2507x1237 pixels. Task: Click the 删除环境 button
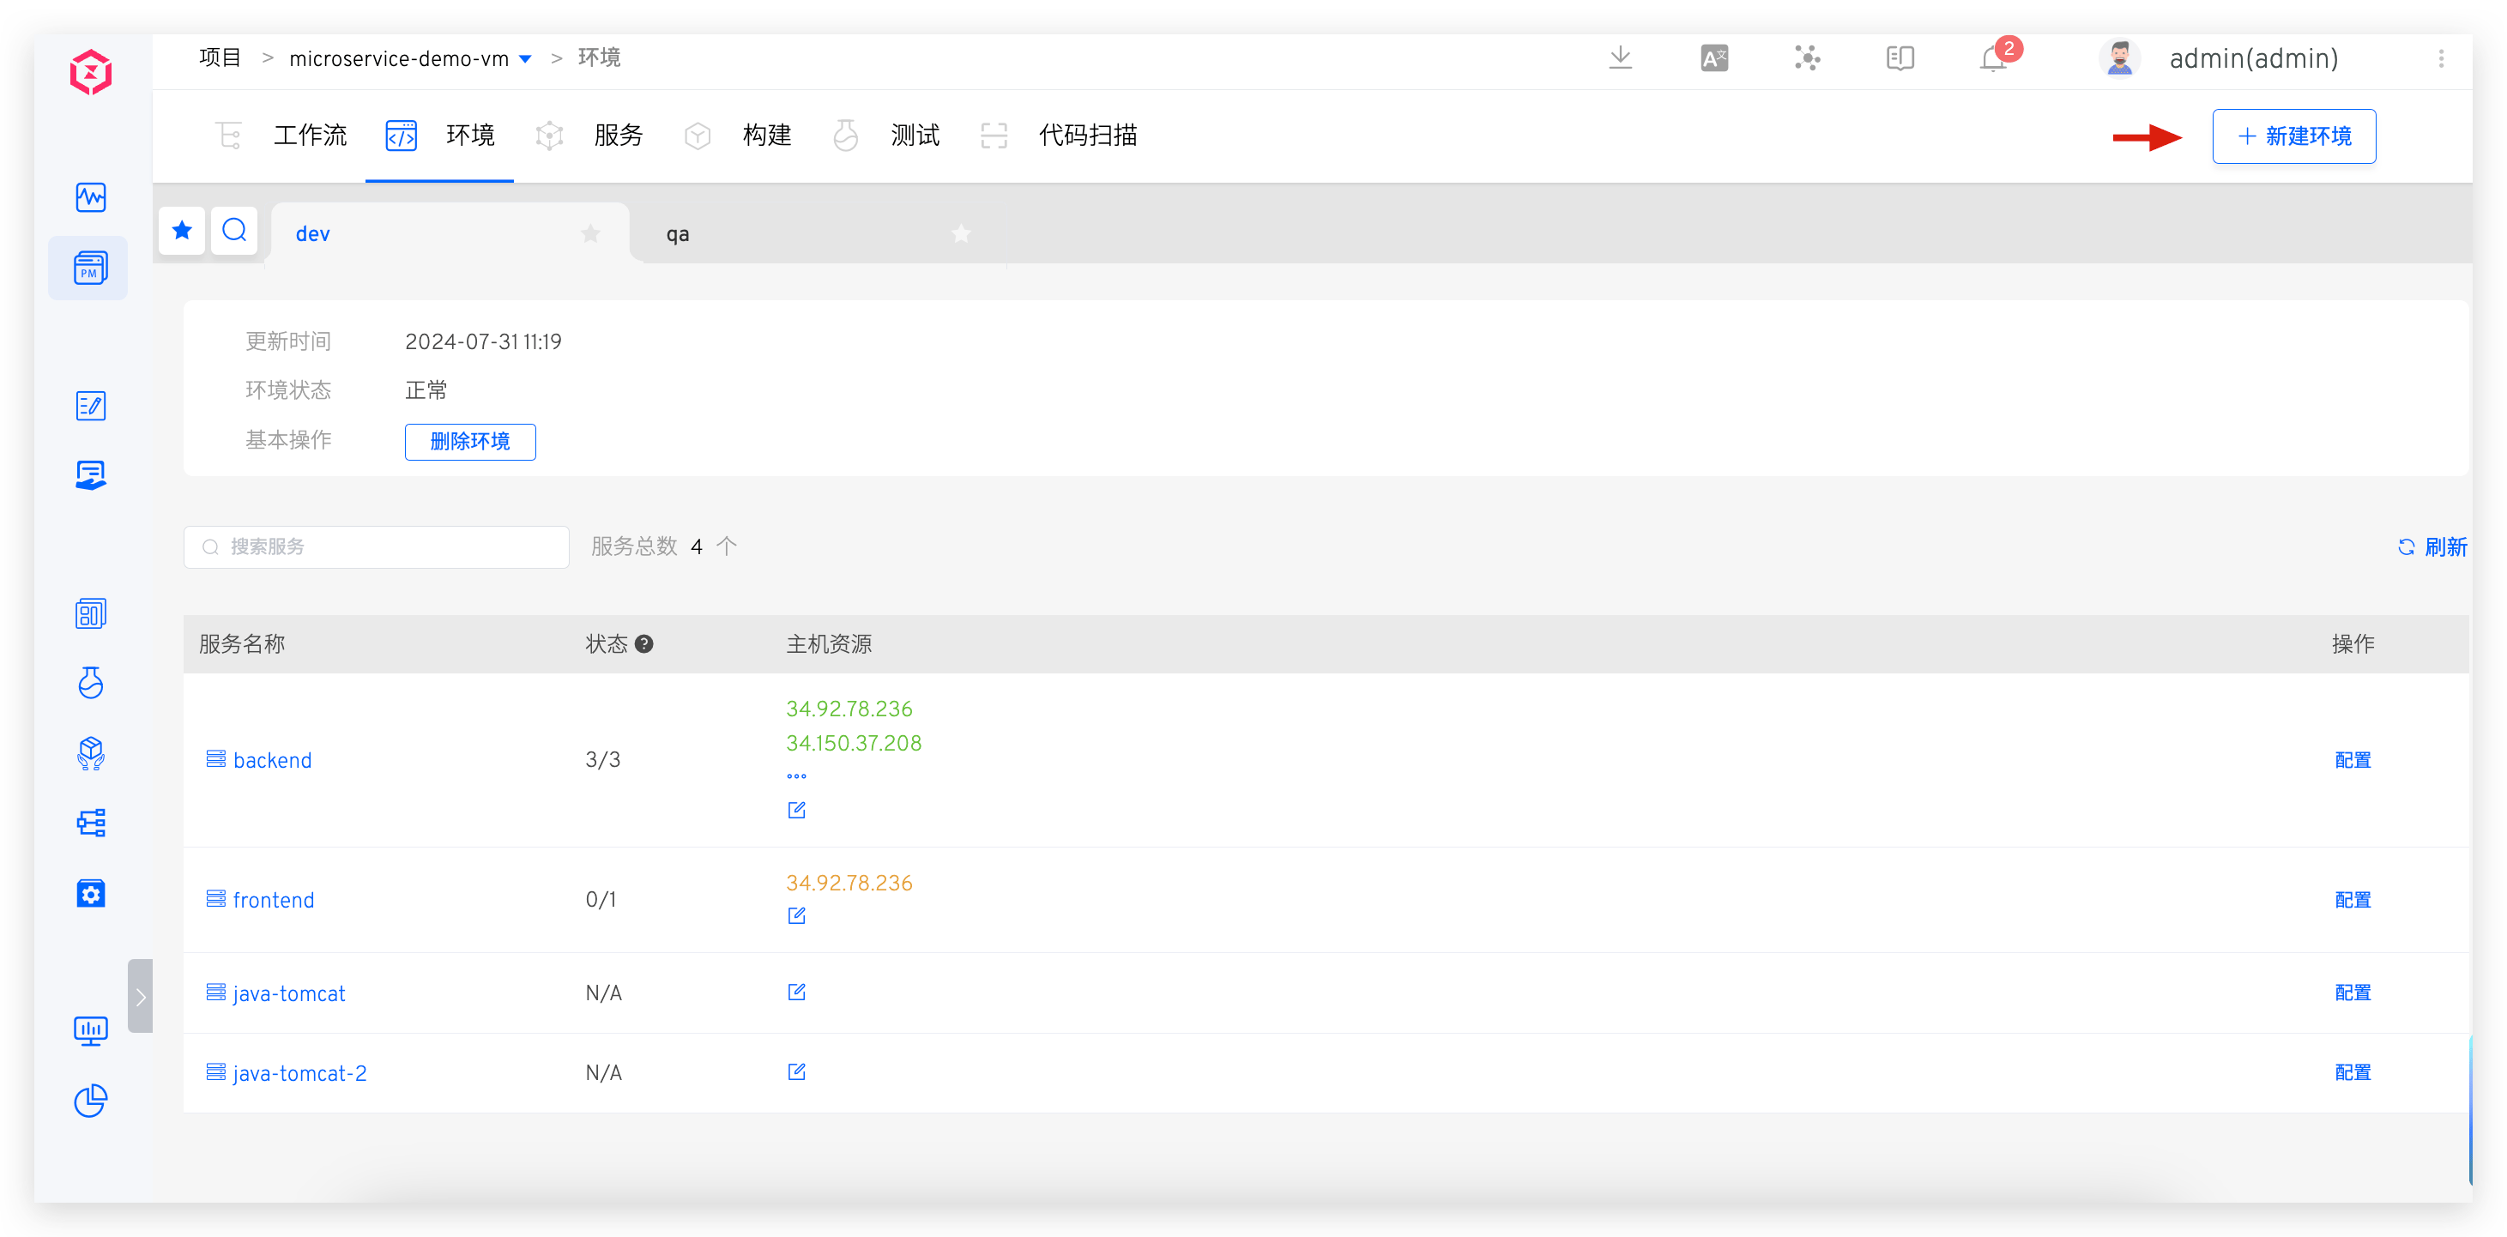tap(470, 441)
